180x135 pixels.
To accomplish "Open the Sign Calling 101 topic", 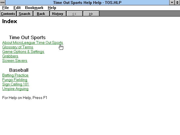I will click(15, 84).
